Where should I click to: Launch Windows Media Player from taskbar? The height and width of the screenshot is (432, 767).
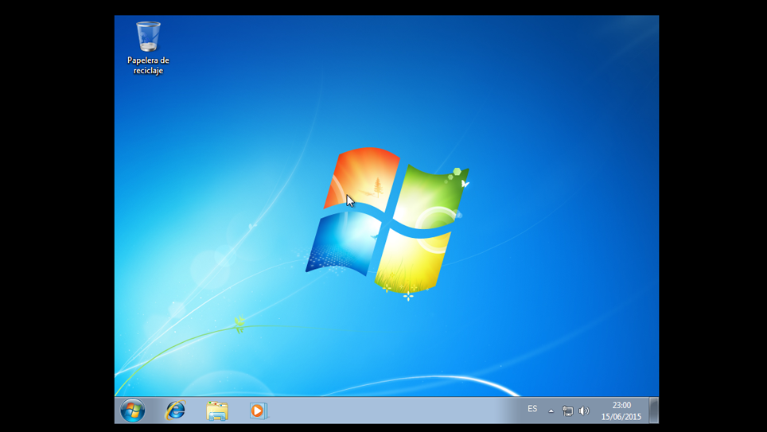pyautogui.click(x=259, y=411)
